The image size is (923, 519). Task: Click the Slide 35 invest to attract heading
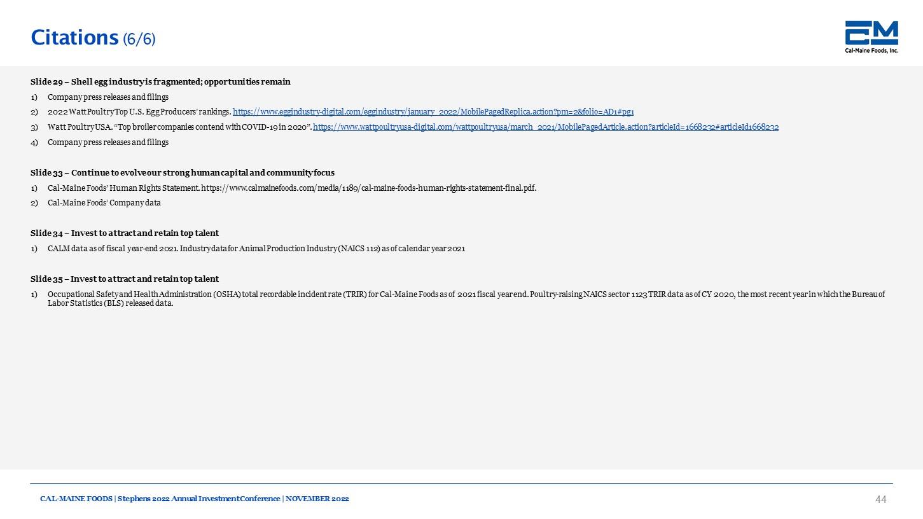tap(125, 279)
